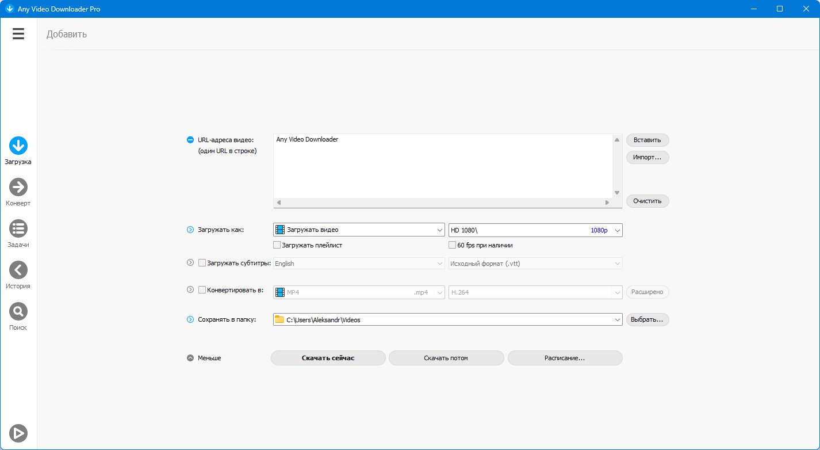Open the Задачи tasks list icon
Screen dimensions: 820x450
[x=18, y=228]
